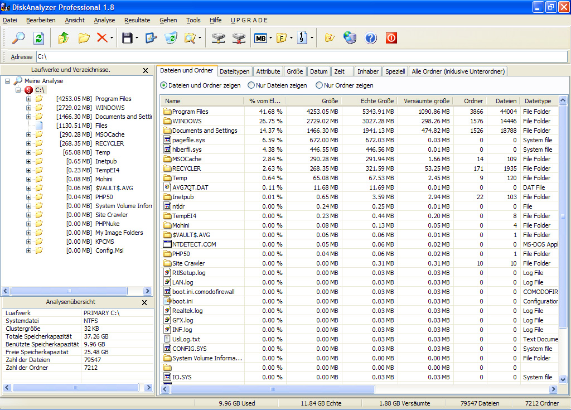Click the export report icon with pencil
571x410 pixels.
click(151, 38)
